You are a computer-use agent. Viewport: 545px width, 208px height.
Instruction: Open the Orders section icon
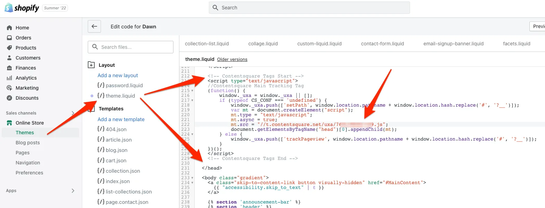pyautogui.click(x=9, y=38)
